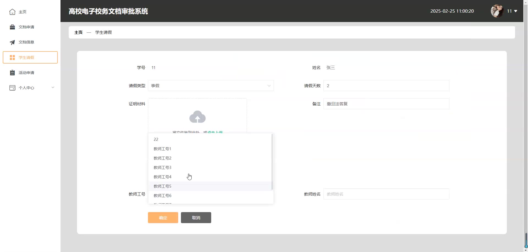
Task: Choose 教师工号4 from the dropdown list
Action: click(x=210, y=177)
